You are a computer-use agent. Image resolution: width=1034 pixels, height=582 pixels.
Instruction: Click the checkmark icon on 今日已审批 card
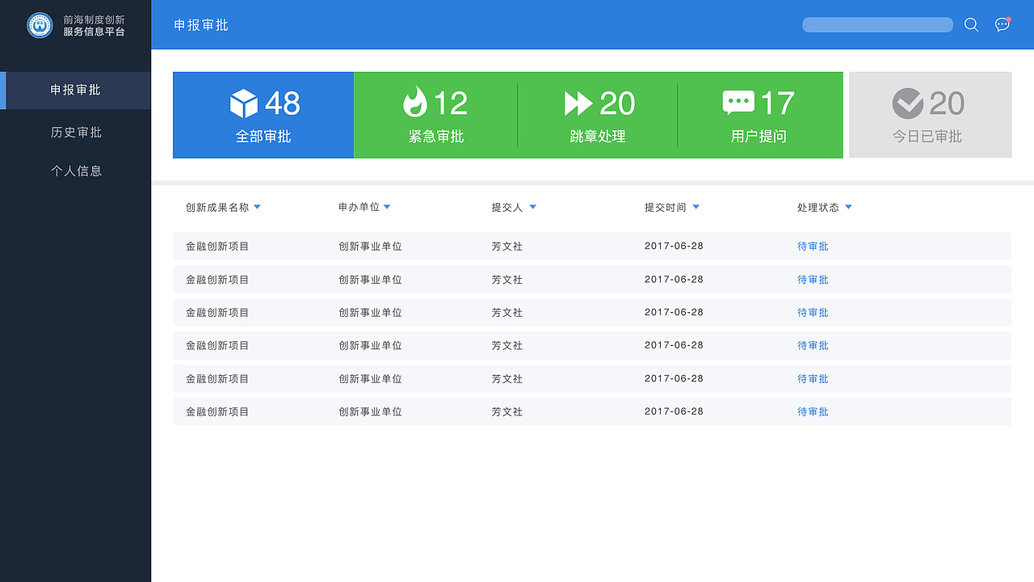[x=908, y=102]
